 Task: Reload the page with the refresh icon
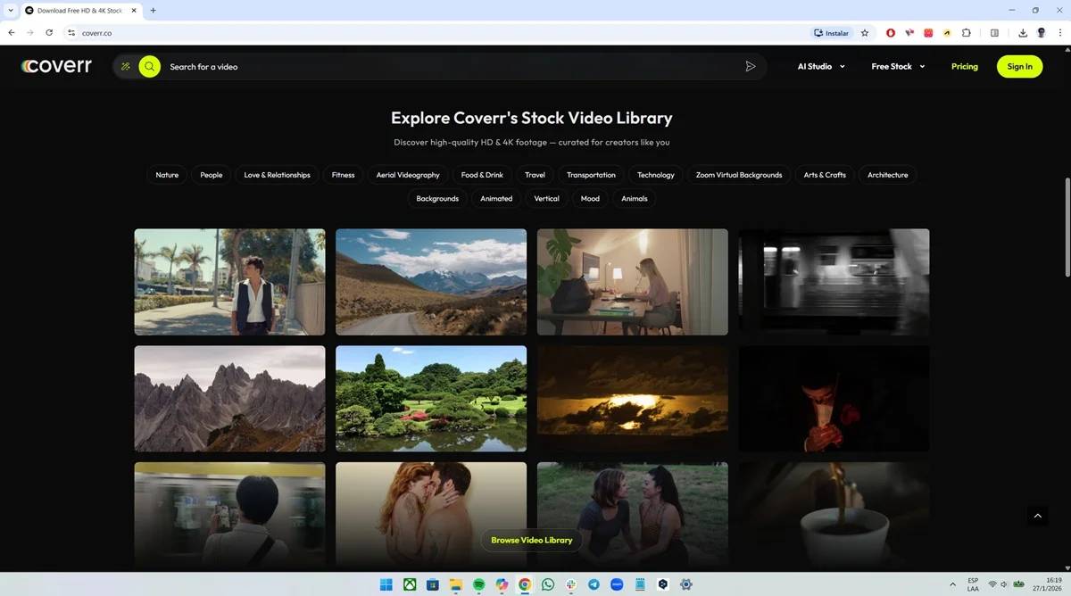coord(49,33)
